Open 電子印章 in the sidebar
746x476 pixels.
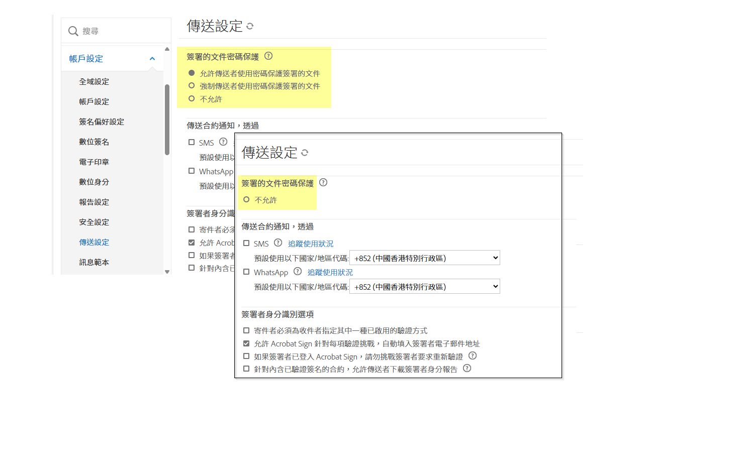pos(94,162)
